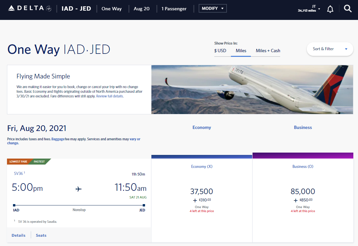Click the airplane icon on the flight timeline

click(x=79, y=189)
